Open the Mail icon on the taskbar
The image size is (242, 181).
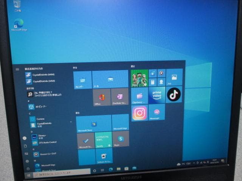pyautogui.click(x=134, y=168)
